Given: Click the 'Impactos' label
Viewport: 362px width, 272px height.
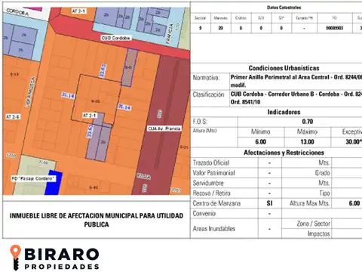Looking at the screenshot, I should 318,233.
